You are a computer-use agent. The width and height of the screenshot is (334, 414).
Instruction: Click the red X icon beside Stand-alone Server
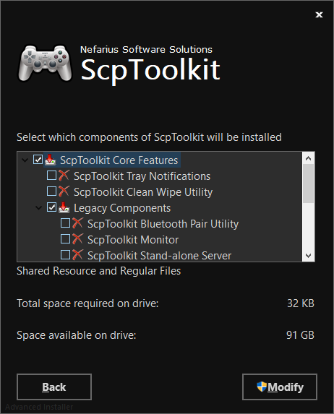point(77,255)
